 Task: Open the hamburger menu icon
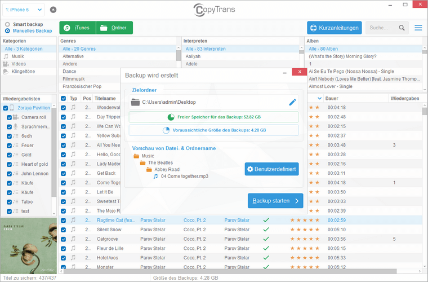[418, 28]
